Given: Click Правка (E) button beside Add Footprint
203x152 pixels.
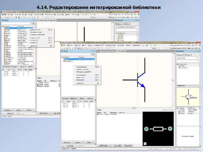Looking at the screenshot, I should click(x=128, y=146).
